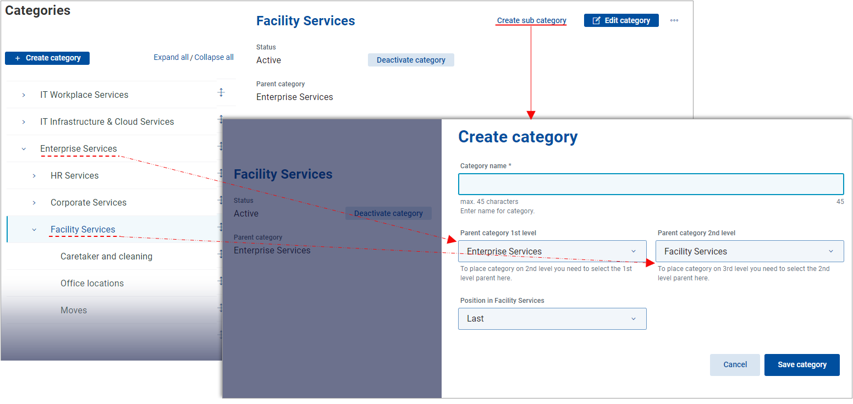Focus the Category name input field
The height and width of the screenshot is (404, 853).
[651, 184]
